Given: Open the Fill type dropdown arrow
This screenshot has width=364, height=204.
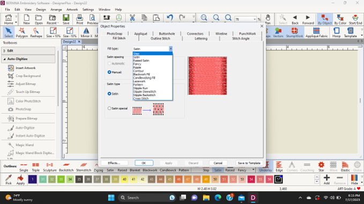Looking at the screenshot, I should [170, 49].
